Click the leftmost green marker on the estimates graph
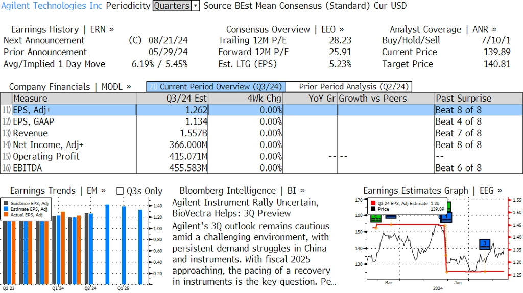 pyautogui.click(x=375, y=217)
